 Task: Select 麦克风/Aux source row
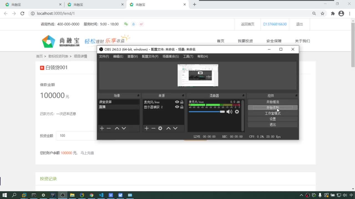pos(164,102)
